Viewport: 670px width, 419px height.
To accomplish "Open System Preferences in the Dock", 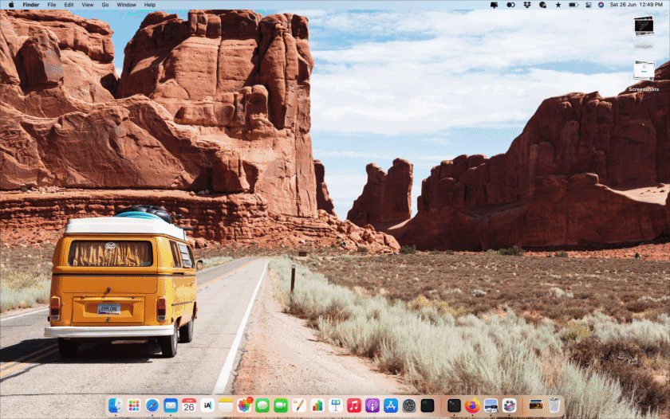I will [x=409, y=405].
